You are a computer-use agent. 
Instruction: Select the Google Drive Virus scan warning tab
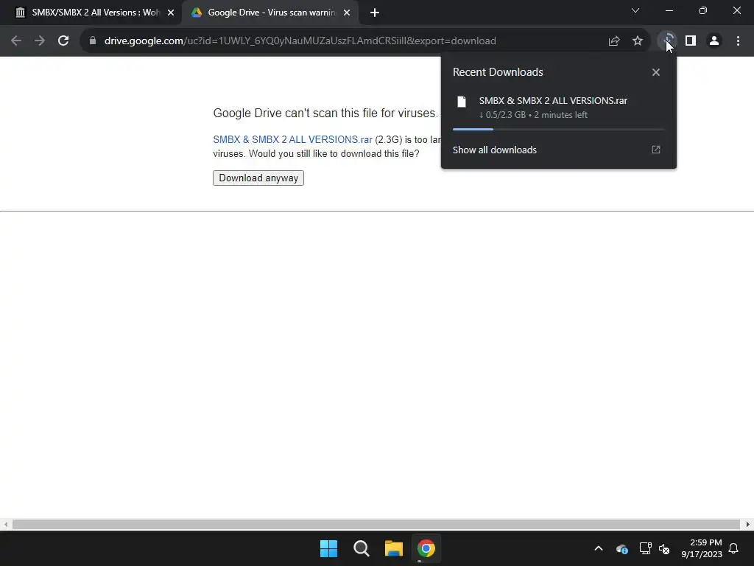coord(270,13)
